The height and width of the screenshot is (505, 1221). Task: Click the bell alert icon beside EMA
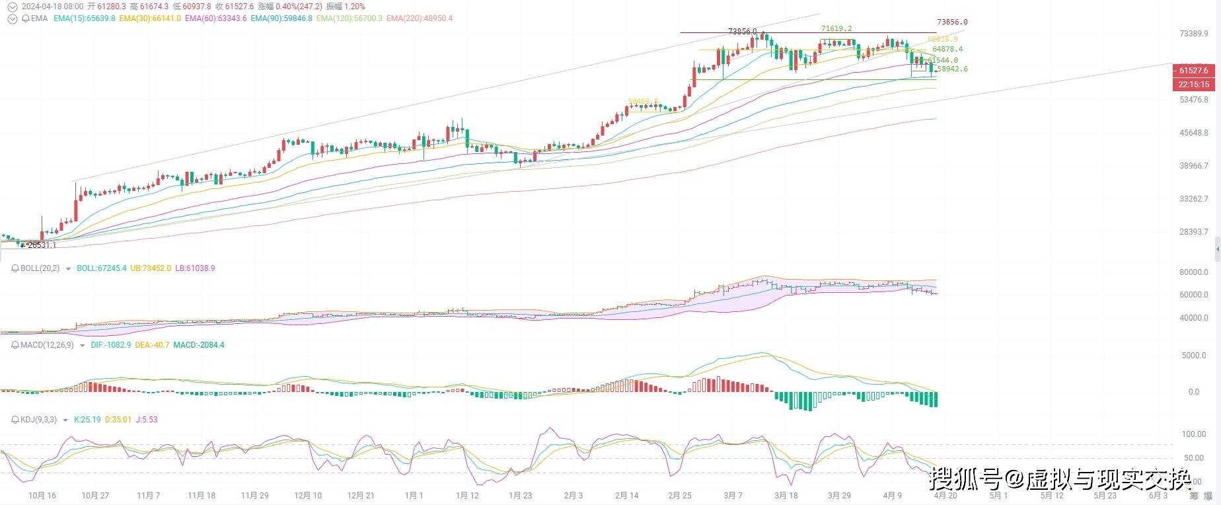point(26,19)
